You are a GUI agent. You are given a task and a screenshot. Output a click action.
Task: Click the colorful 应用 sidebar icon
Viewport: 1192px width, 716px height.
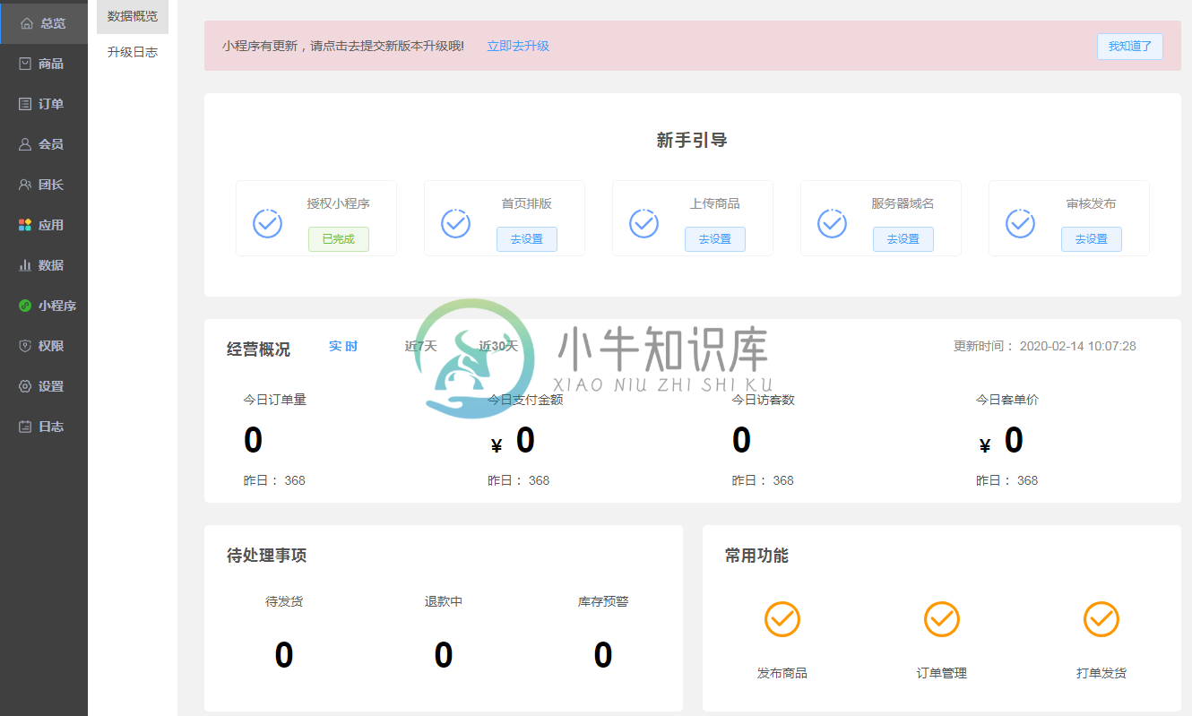(x=25, y=225)
